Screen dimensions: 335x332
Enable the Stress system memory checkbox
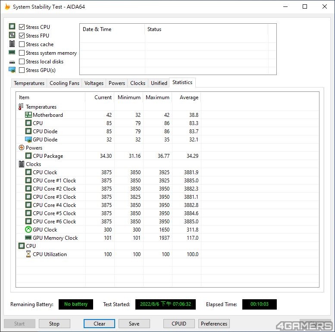pyautogui.click(x=22, y=53)
